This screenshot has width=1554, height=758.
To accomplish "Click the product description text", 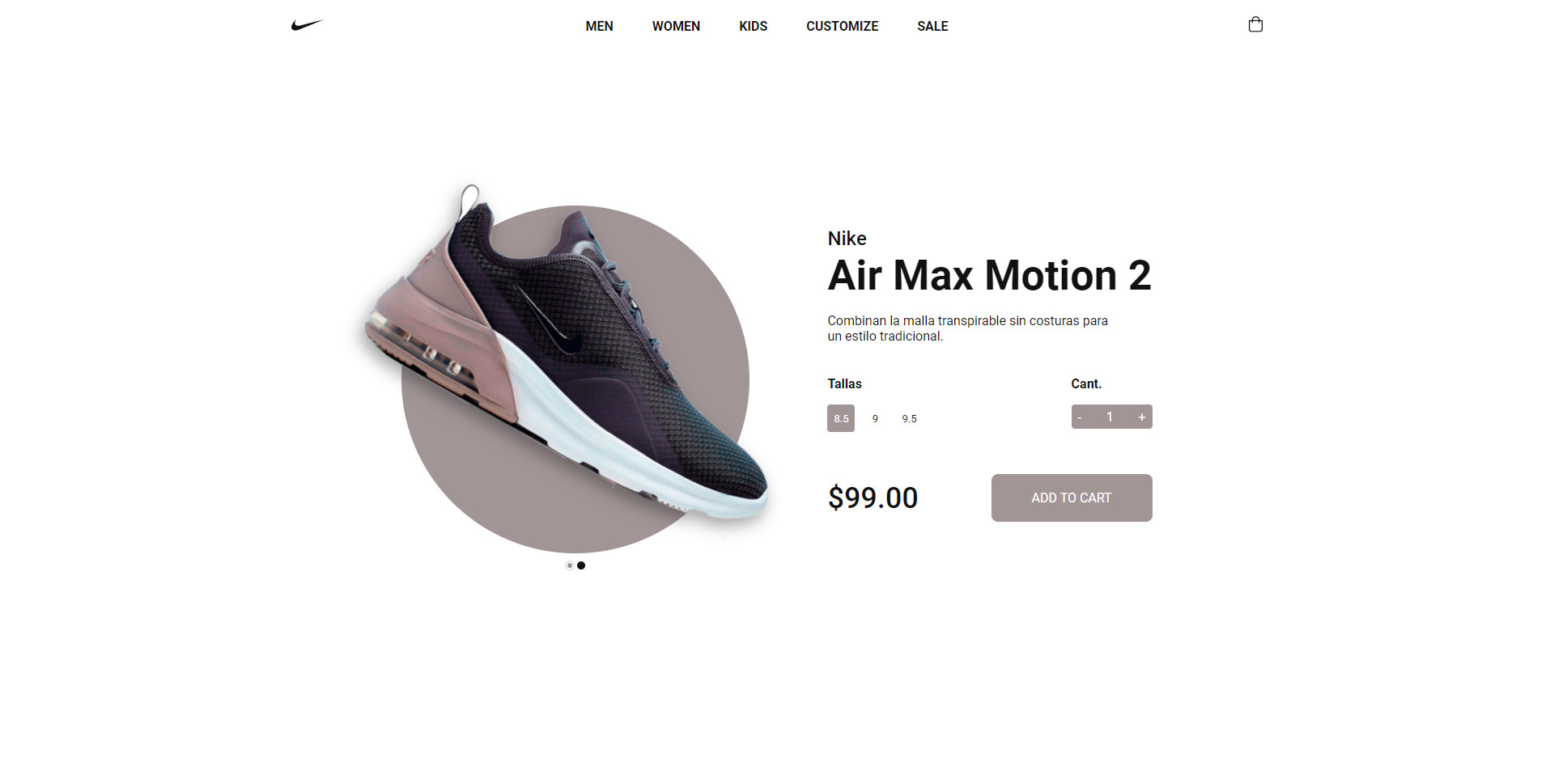I will (x=967, y=328).
